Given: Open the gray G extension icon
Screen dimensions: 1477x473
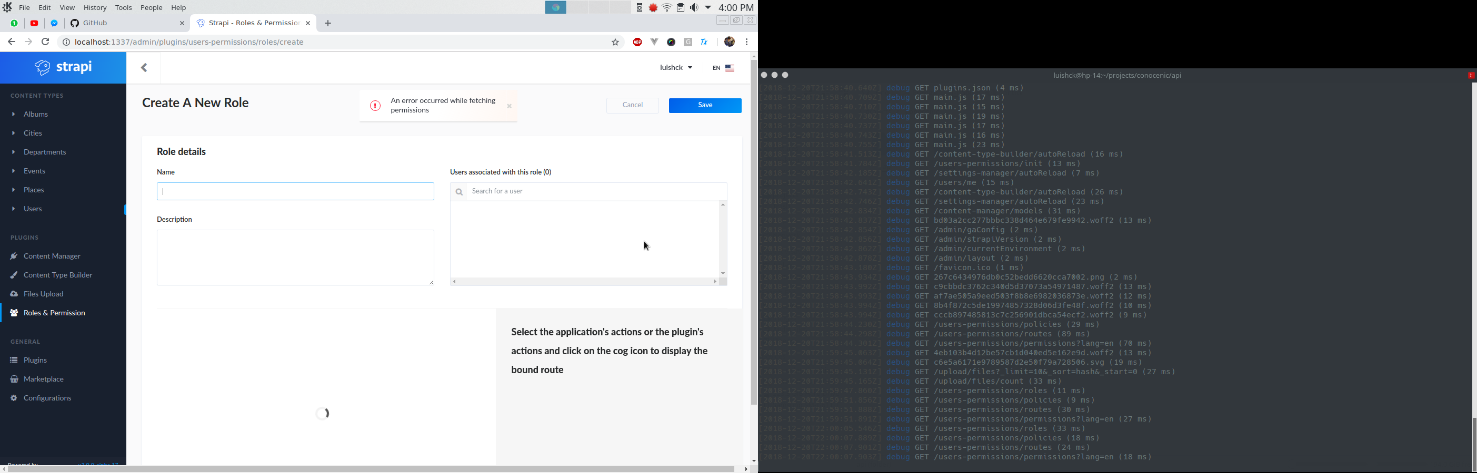Looking at the screenshot, I should pos(688,43).
